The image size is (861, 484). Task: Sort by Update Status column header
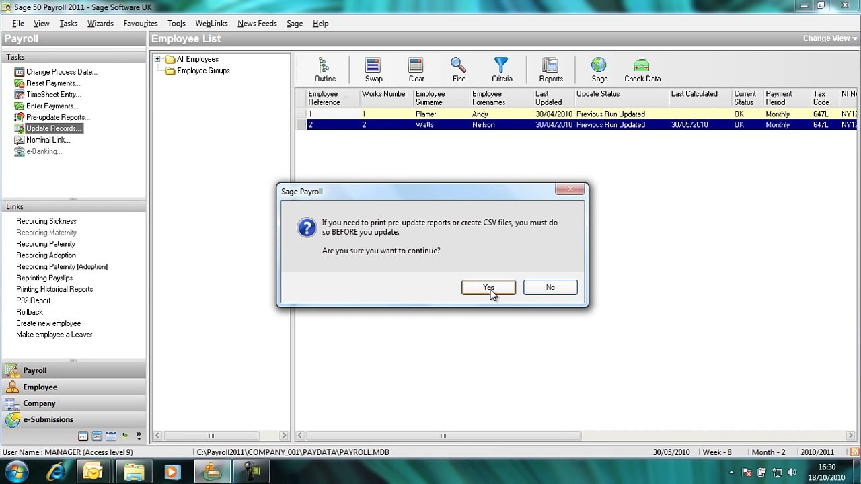click(x=622, y=98)
